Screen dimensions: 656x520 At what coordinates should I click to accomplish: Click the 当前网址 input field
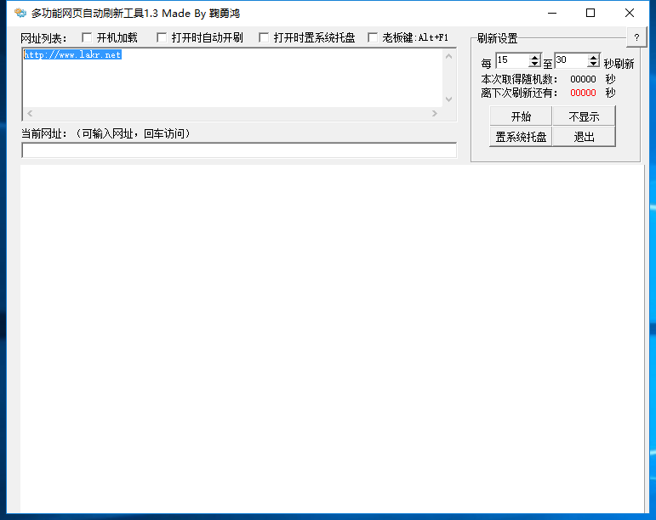point(238,150)
